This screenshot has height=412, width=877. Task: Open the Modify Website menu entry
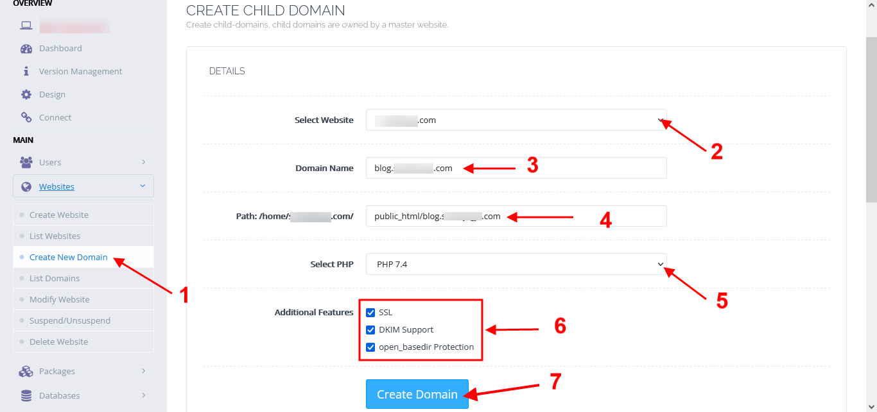[60, 299]
